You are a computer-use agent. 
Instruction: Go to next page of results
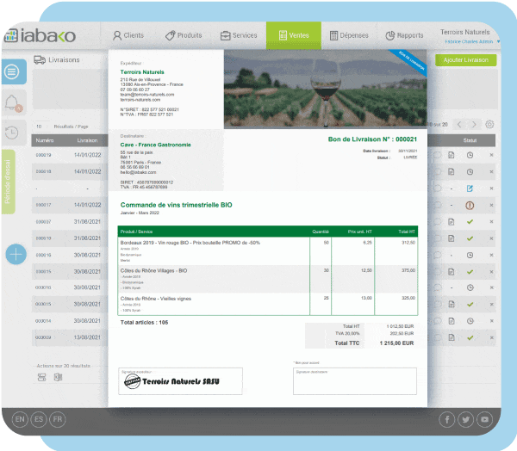click(474, 125)
